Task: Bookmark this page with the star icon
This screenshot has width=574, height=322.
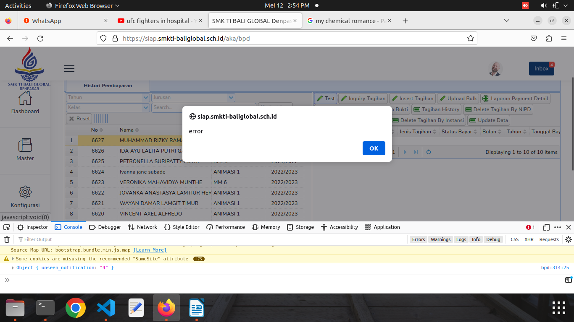Action: tap(470, 38)
